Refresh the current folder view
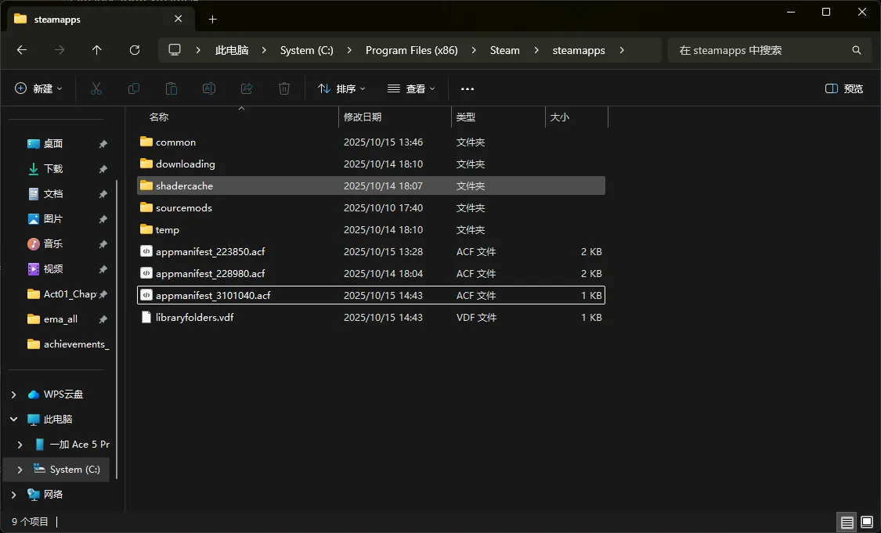The image size is (881, 533). (135, 50)
